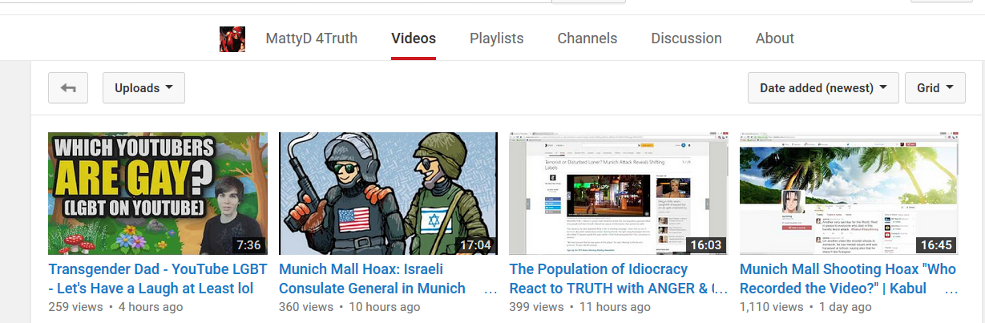This screenshot has width=985, height=323.
Task: Expand the Uploads dropdown
Action: (x=143, y=88)
